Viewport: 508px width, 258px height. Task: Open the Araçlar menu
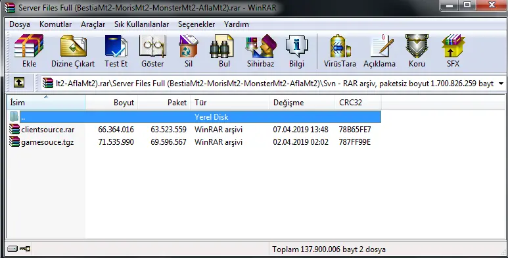tap(93, 24)
